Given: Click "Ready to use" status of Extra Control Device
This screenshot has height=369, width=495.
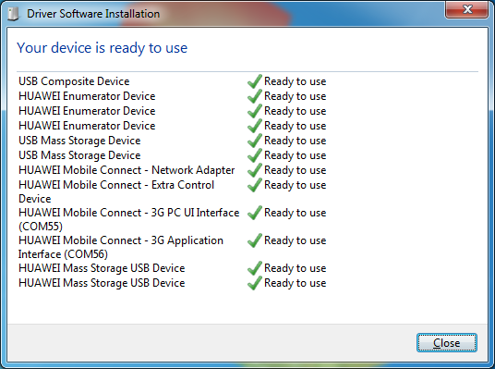Looking at the screenshot, I should (x=296, y=185).
